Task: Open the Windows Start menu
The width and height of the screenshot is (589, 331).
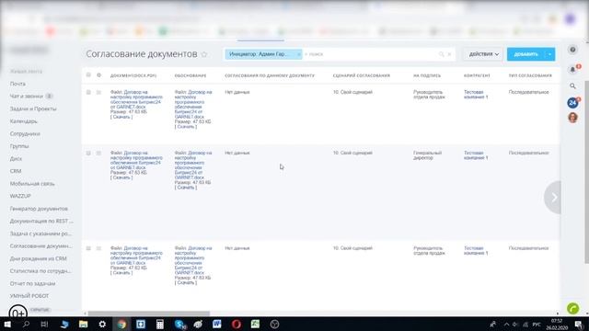Action: coord(7,325)
